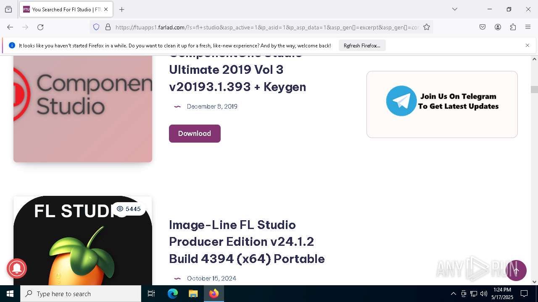Open extensions puzzle icon
The width and height of the screenshot is (538, 302).
pos(513,27)
